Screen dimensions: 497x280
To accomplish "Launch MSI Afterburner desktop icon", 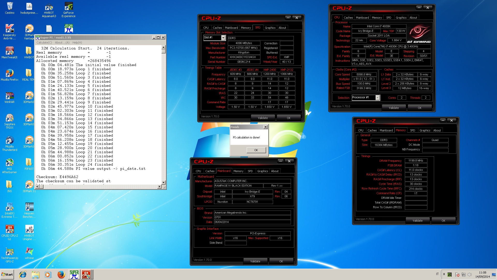I will pos(10,166).
